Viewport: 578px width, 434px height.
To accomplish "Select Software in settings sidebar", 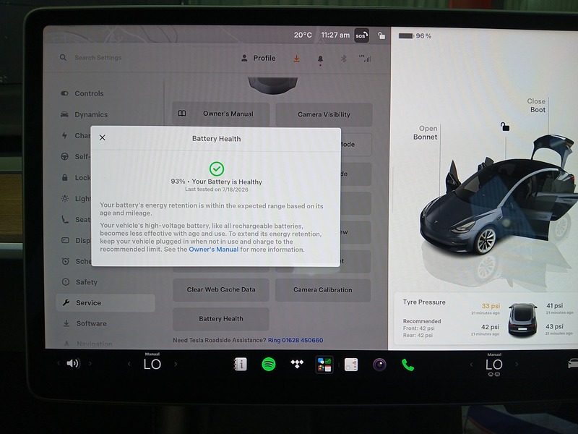I will point(91,323).
